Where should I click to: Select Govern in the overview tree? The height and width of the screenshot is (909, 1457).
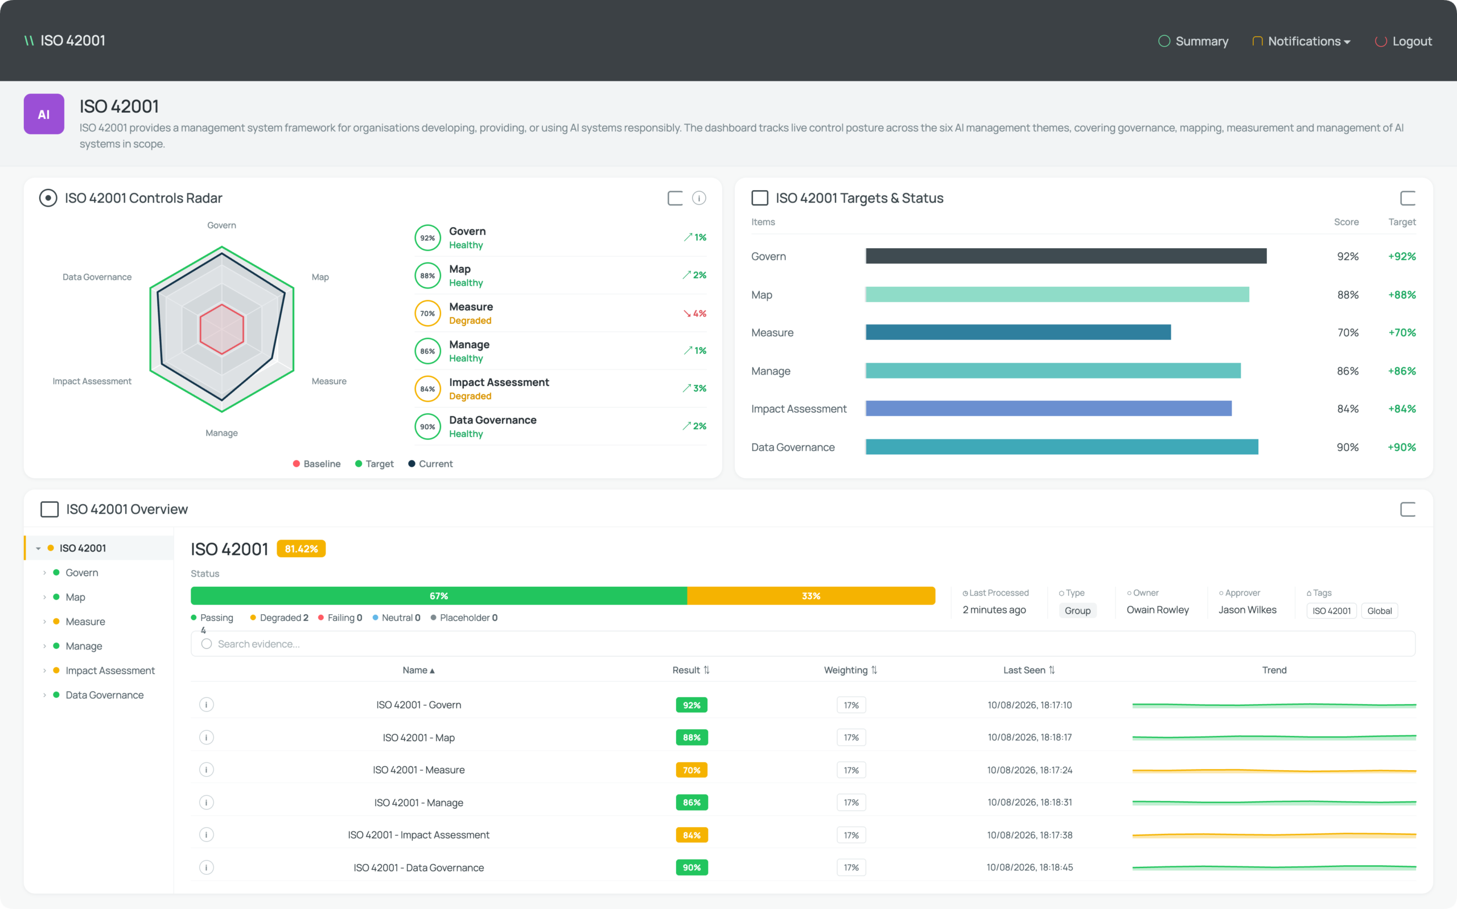coord(82,573)
